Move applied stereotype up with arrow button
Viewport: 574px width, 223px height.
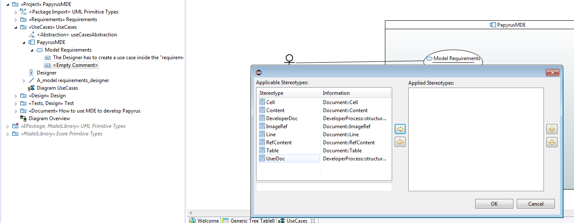pos(552,129)
